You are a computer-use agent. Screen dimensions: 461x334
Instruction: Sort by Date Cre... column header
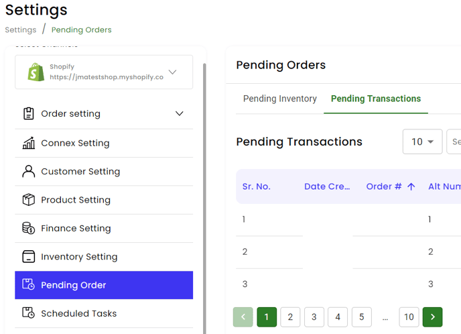tap(327, 186)
